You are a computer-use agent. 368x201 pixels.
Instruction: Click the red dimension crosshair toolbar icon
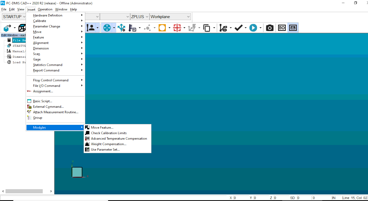tap(177, 28)
